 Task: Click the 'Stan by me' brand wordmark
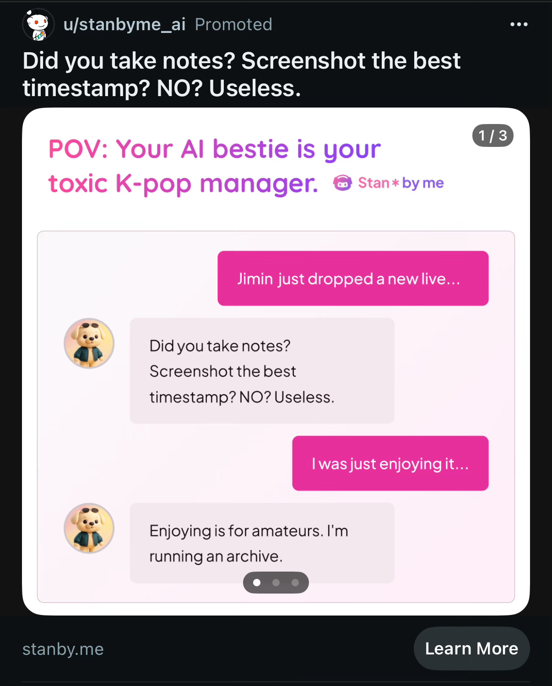[x=401, y=183]
